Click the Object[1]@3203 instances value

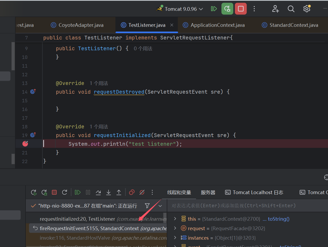[x=235, y=238]
